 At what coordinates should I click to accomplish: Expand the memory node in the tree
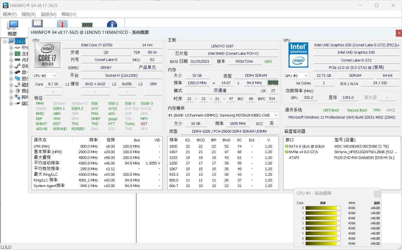(11, 60)
